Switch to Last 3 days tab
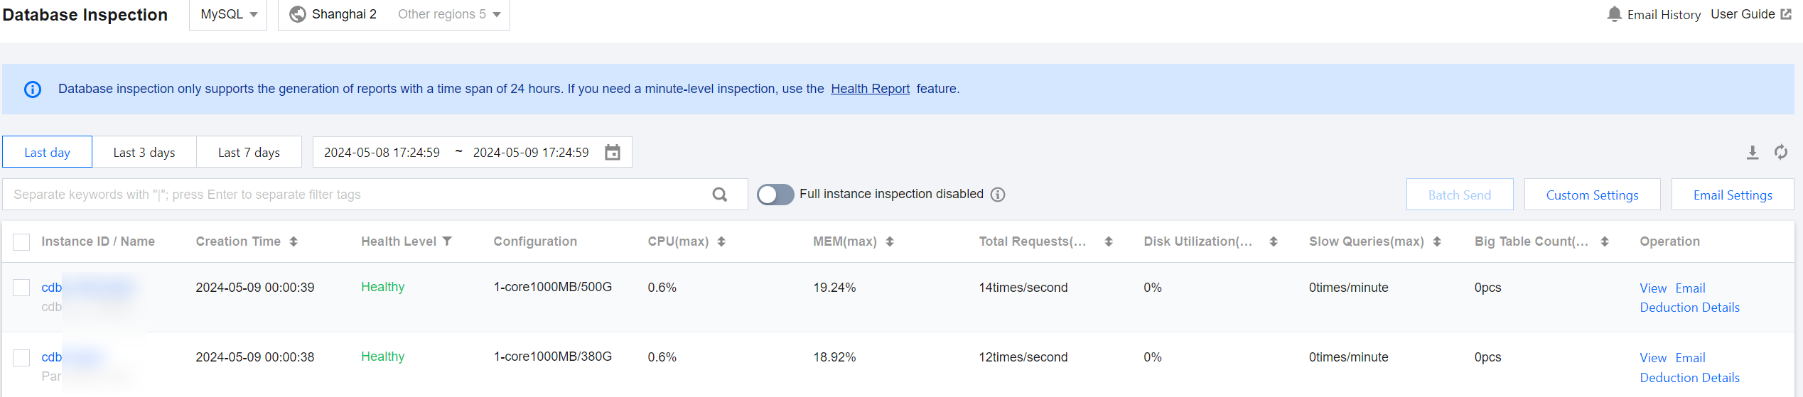 click(144, 153)
